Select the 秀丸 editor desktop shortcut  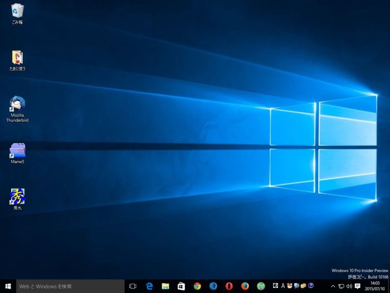coord(17,197)
